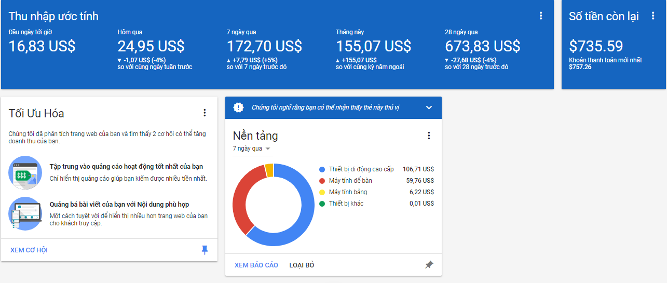Click the '28 ngày qua' label
Viewport: 667px width, 283px height.
[461, 32]
